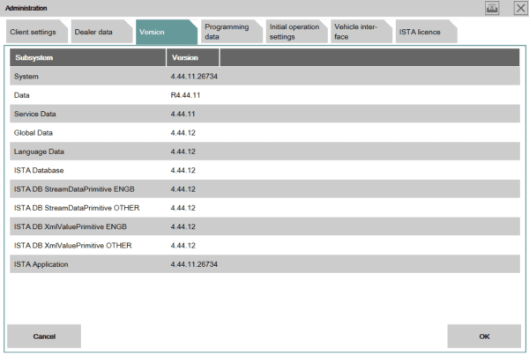Select the Service Data row

click(264, 114)
